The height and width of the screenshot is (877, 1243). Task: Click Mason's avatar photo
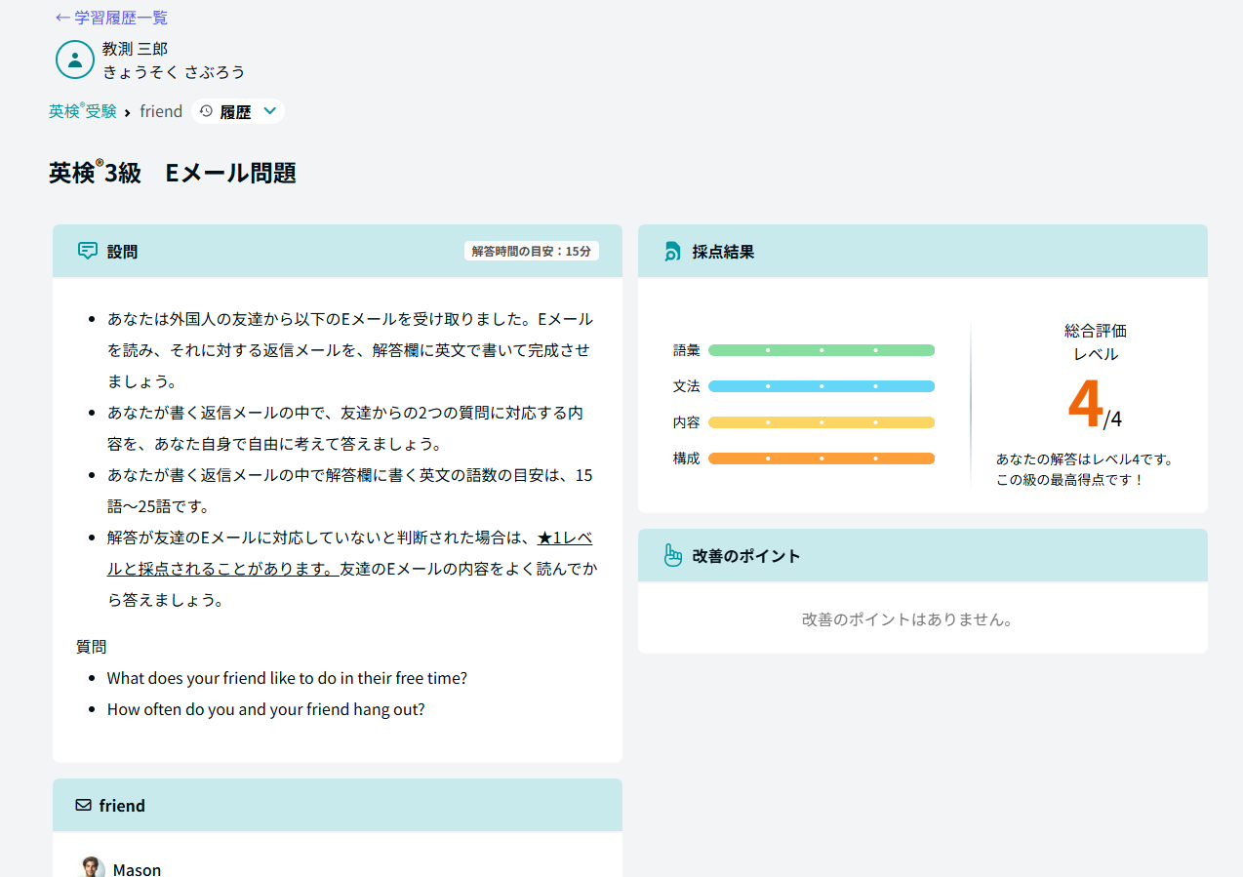pos(92,868)
